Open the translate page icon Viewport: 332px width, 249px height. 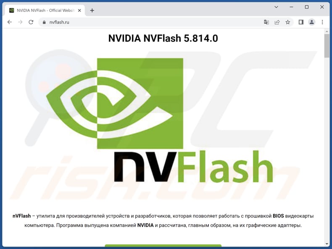pyautogui.click(x=266, y=22)
